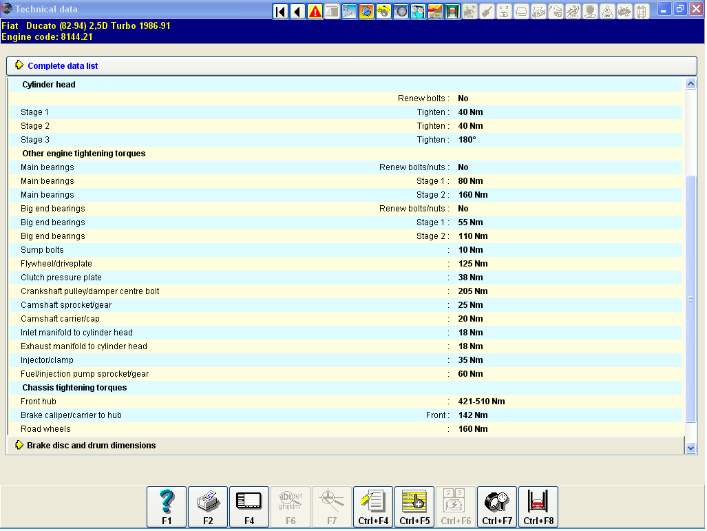
Task: Click the Ctrl+F6 numbered boxes button
Action: point(456,507)
